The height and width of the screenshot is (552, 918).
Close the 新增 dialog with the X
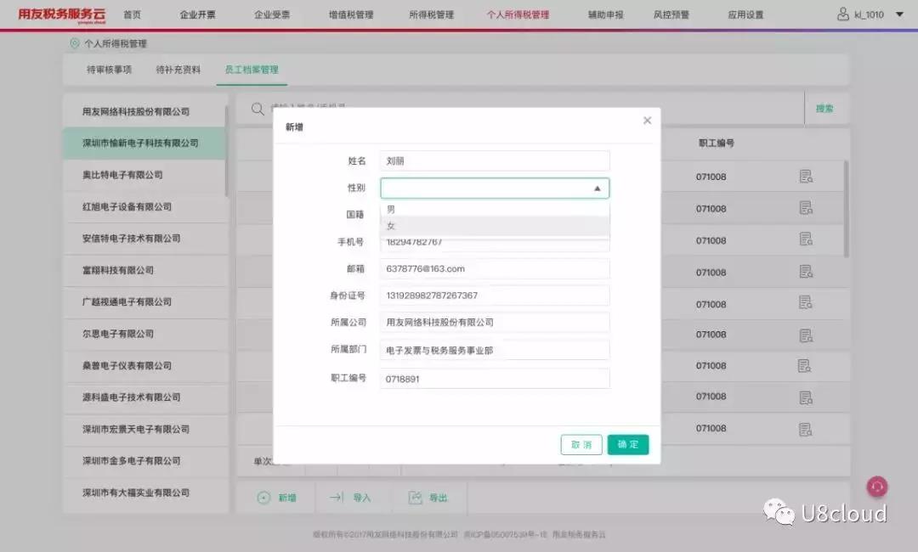point(647,121)
